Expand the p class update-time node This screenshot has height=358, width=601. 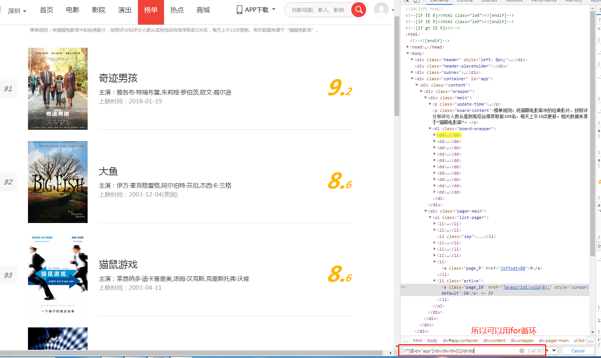pyautogui.click(x=430, y=104)
